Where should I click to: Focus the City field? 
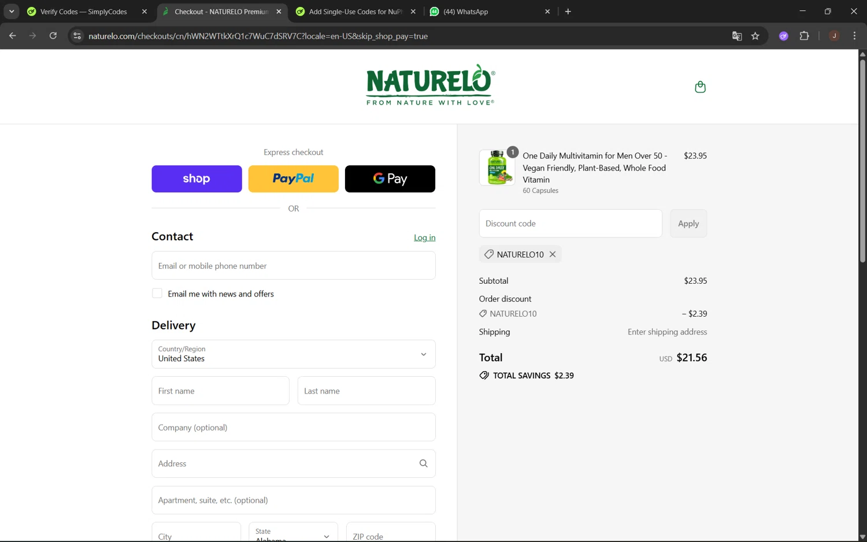click(197, 532)
